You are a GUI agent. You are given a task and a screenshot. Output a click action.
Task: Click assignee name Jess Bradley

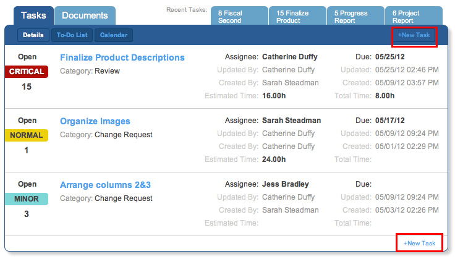click(x=285, y=184)
